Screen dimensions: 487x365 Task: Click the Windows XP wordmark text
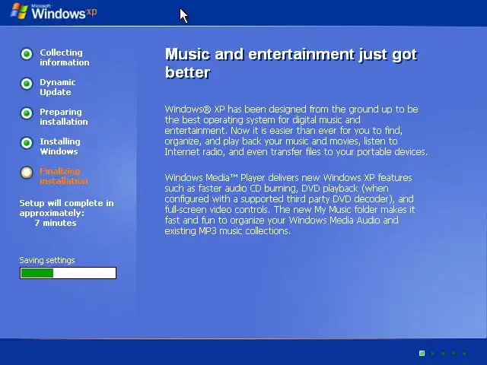pos(64,12)
